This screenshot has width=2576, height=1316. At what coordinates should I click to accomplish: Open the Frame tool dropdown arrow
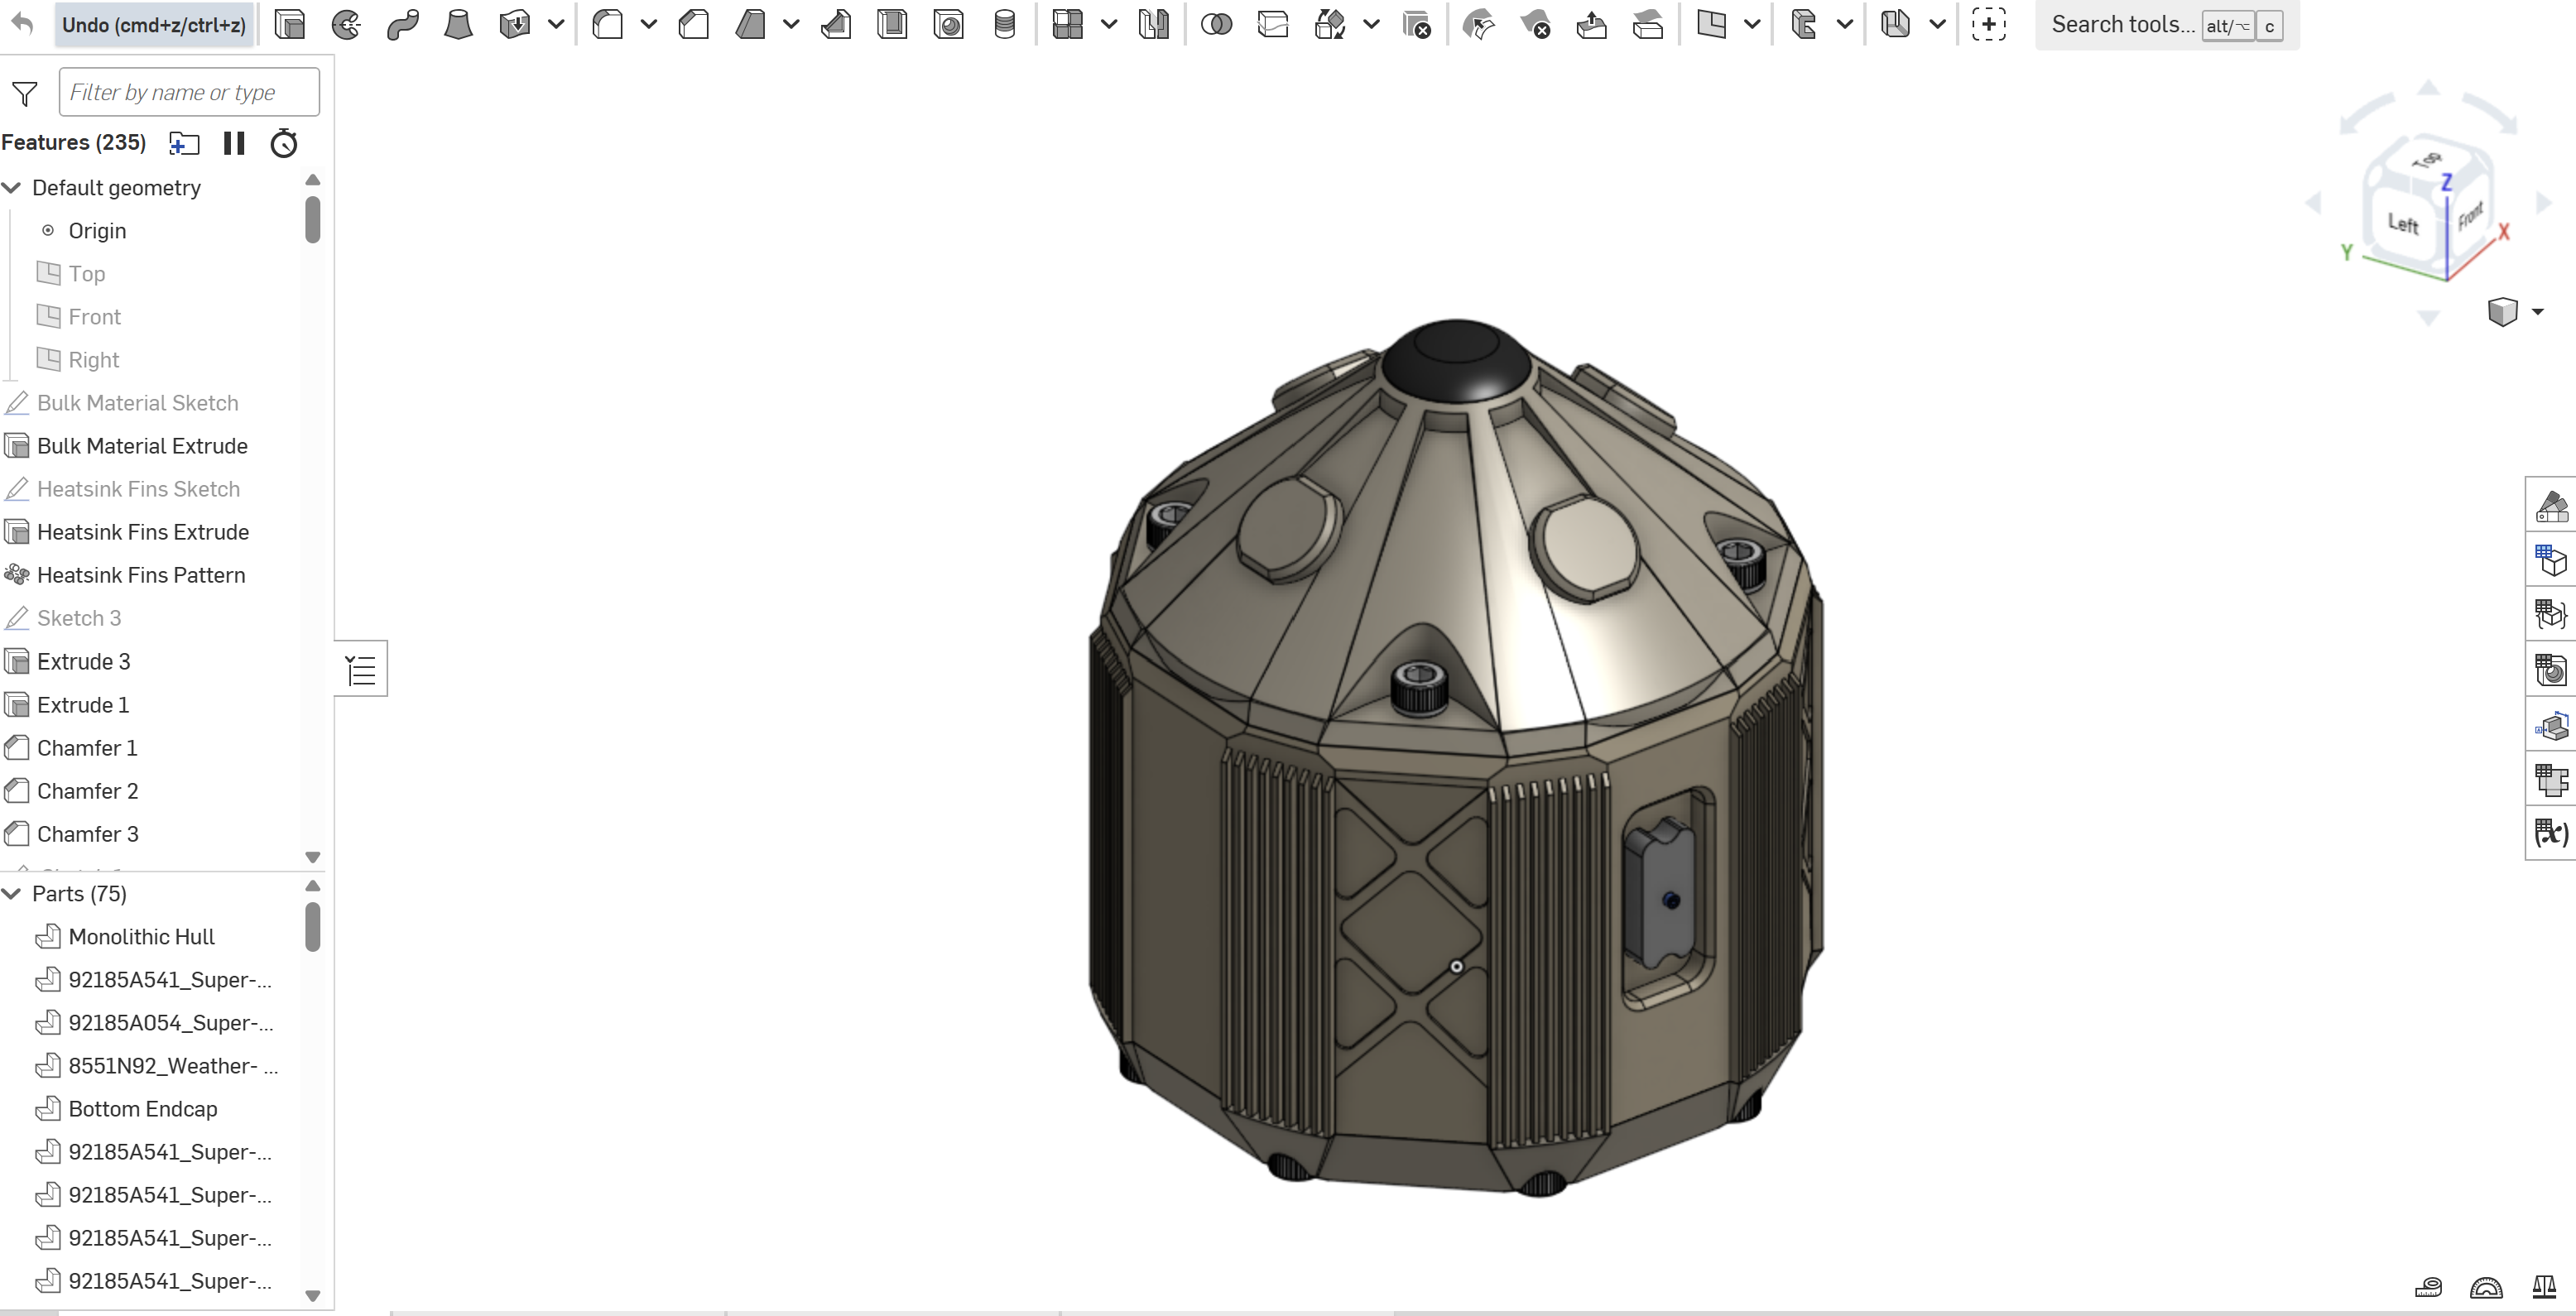[1845, 24]
